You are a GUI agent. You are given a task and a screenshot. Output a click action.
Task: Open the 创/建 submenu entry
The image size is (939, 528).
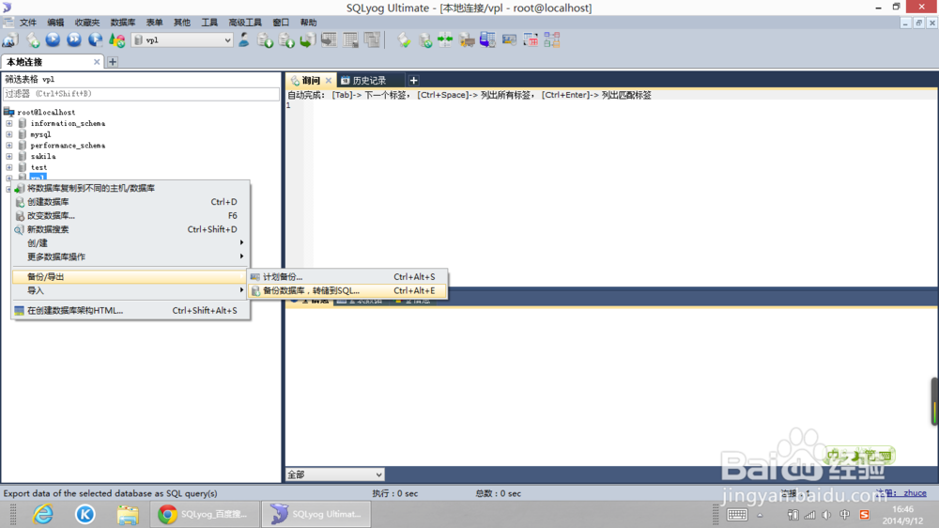130,243
